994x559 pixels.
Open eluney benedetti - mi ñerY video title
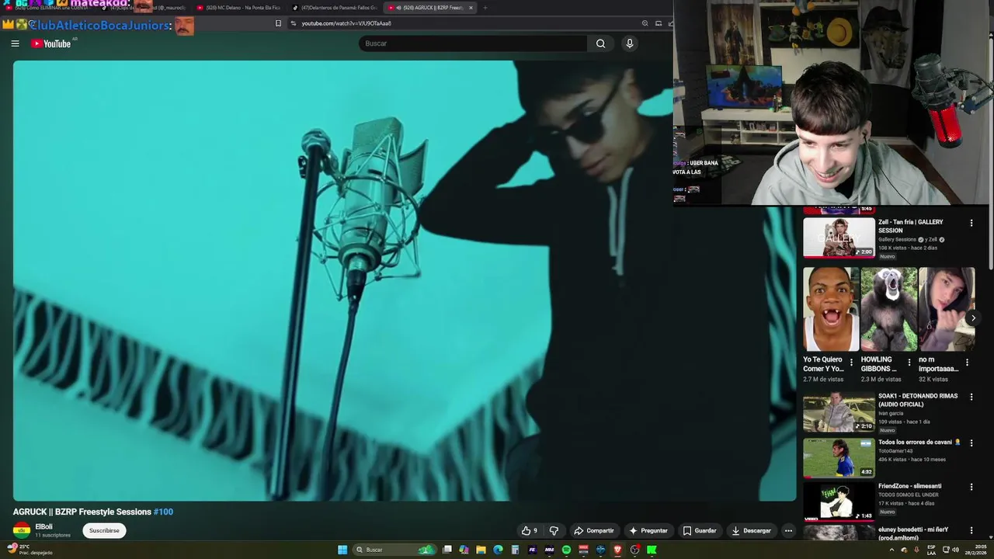[x=913, y=533]
